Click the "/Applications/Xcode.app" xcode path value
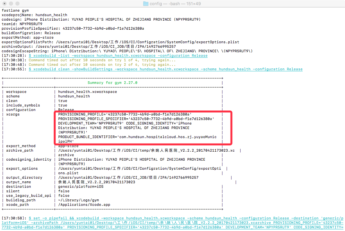345x231 pixels. [84, 205]
